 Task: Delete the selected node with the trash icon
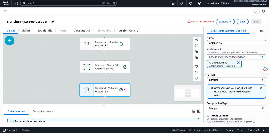tap(197, 66)
